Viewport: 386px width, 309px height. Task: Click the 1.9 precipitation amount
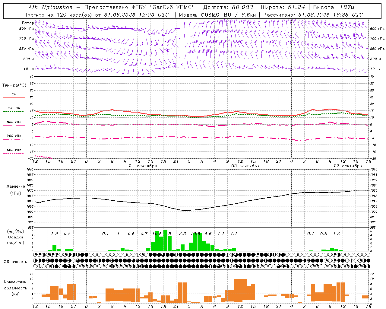click(54, 234)
